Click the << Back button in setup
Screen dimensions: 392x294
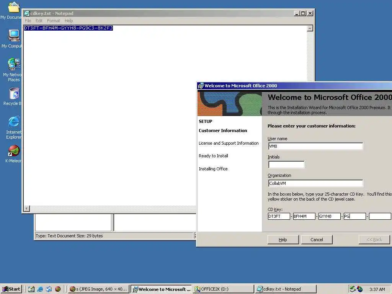[x=374, y=240]
